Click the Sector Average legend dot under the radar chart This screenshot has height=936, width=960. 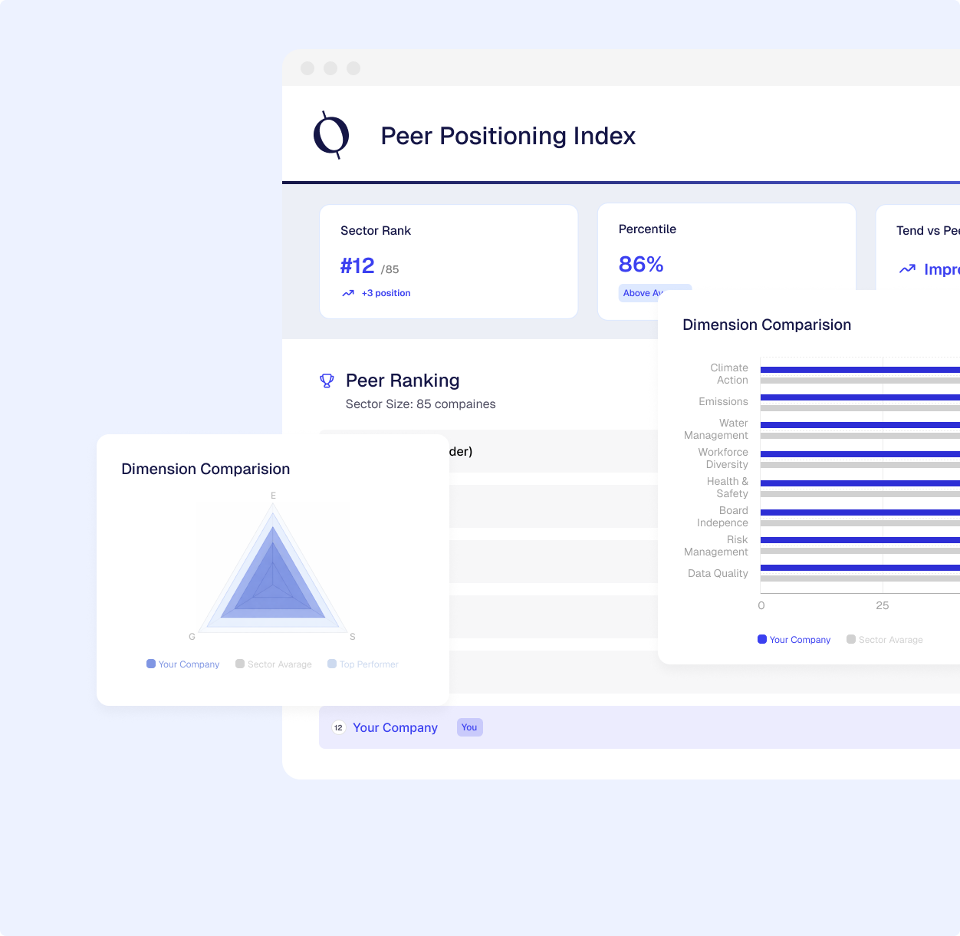tap(240, 664)
